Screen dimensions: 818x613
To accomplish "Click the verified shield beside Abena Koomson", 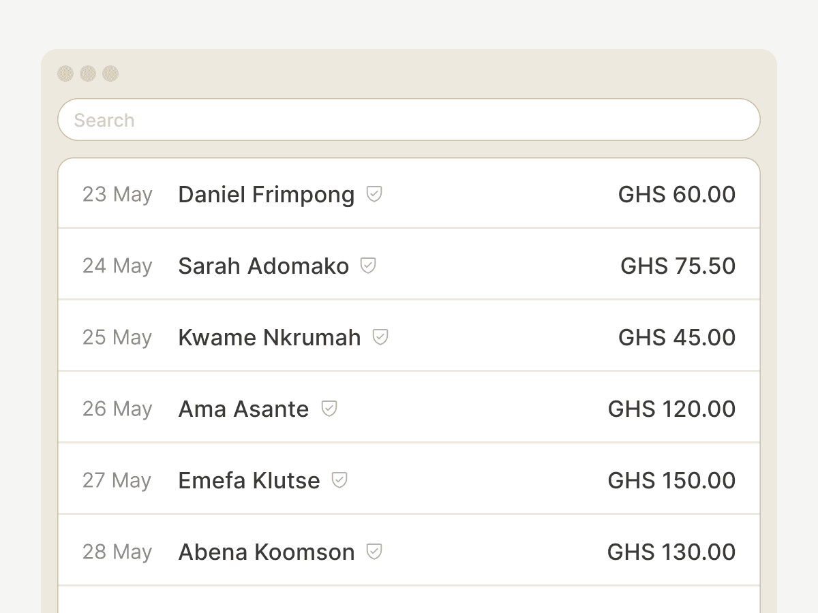I will tap(374, 552).
